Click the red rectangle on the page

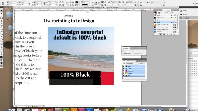pos(107,79)
